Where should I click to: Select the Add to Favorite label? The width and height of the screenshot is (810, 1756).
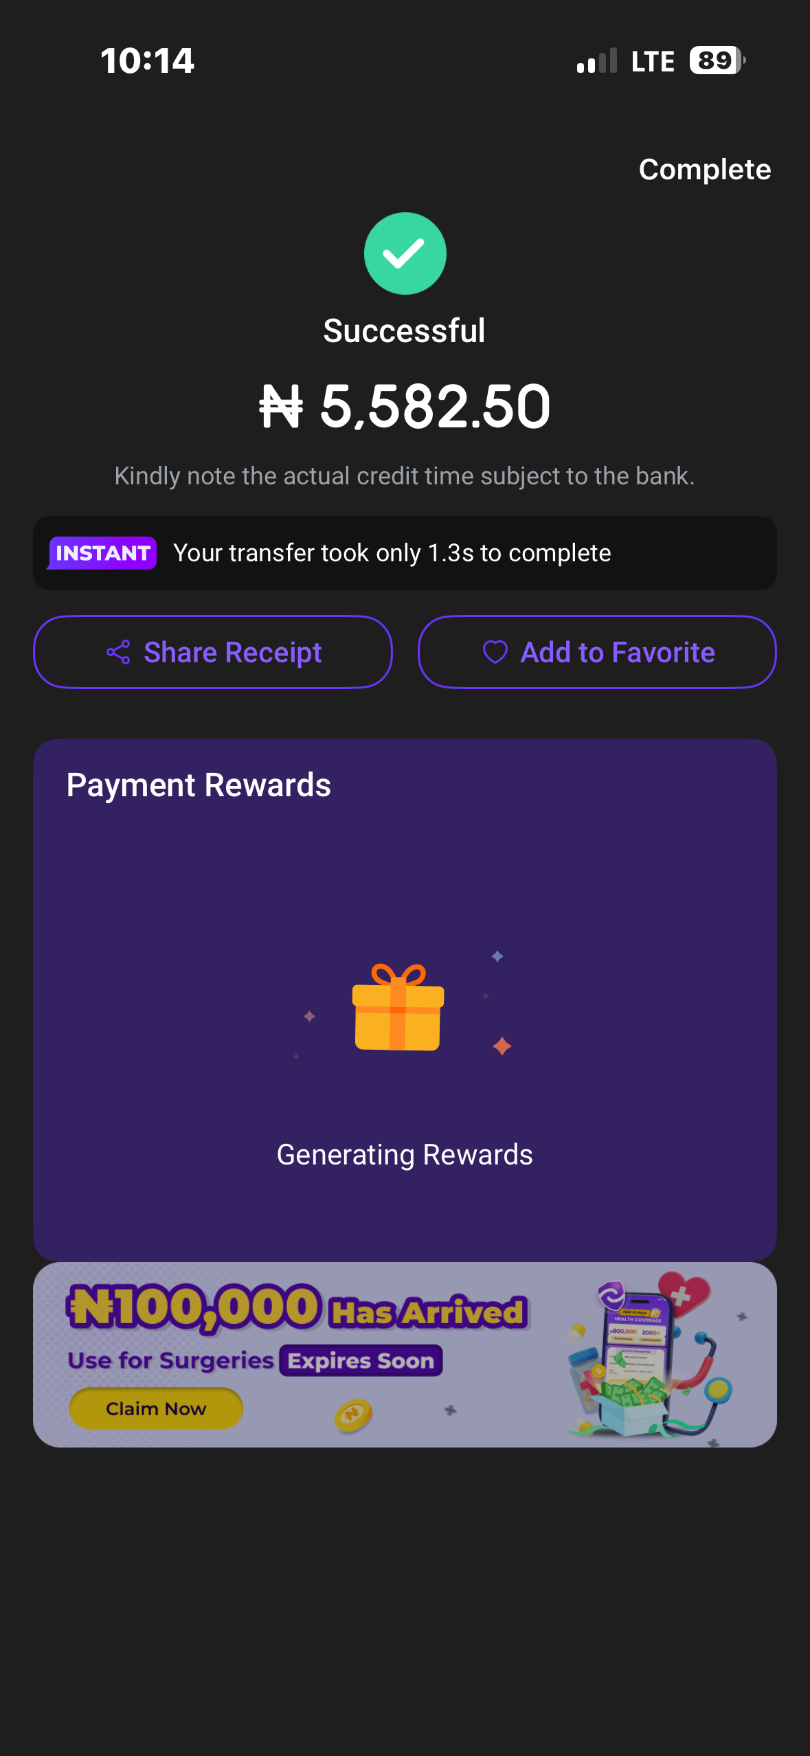click(x=617, y=652)
